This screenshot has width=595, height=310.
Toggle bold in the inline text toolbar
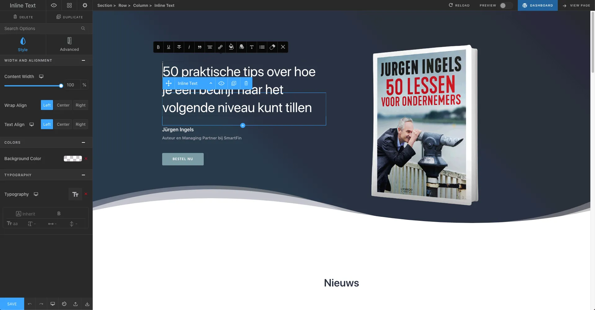(158, 47)
